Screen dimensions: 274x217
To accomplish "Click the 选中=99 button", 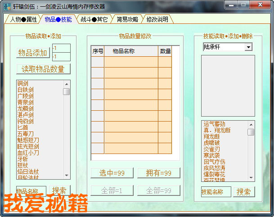I will point(112,173).
